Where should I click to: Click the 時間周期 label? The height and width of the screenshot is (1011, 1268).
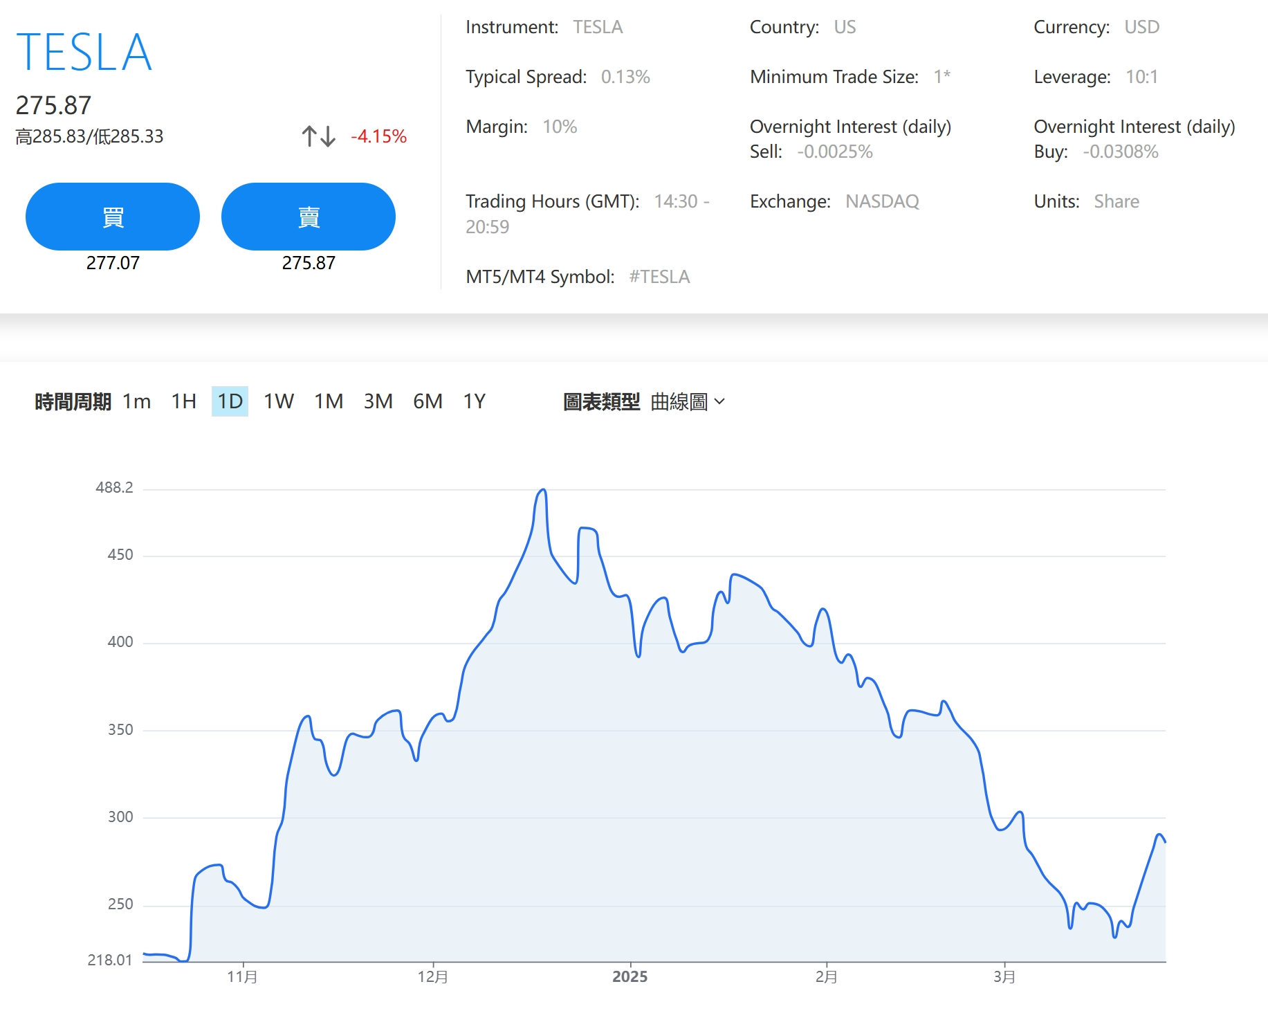click(73, 401)
